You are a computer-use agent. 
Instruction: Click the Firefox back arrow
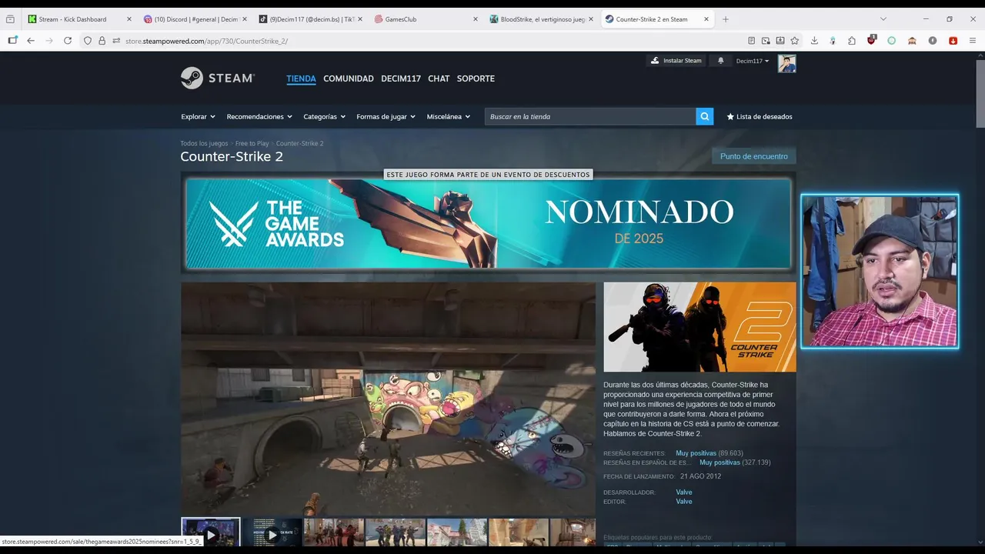31,40
